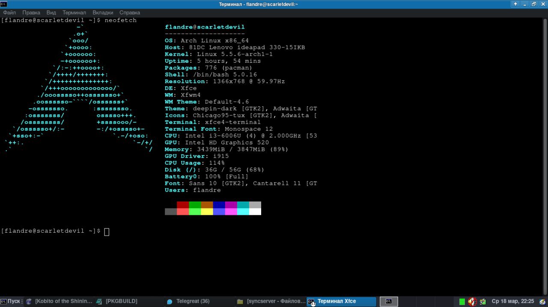Click the 'Battery0: 100% [Full]' line

coord(207,177)
